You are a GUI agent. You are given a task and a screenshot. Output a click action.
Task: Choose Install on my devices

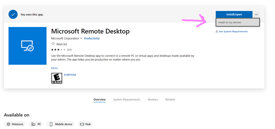pyautogui.click(x=238, y=22)
